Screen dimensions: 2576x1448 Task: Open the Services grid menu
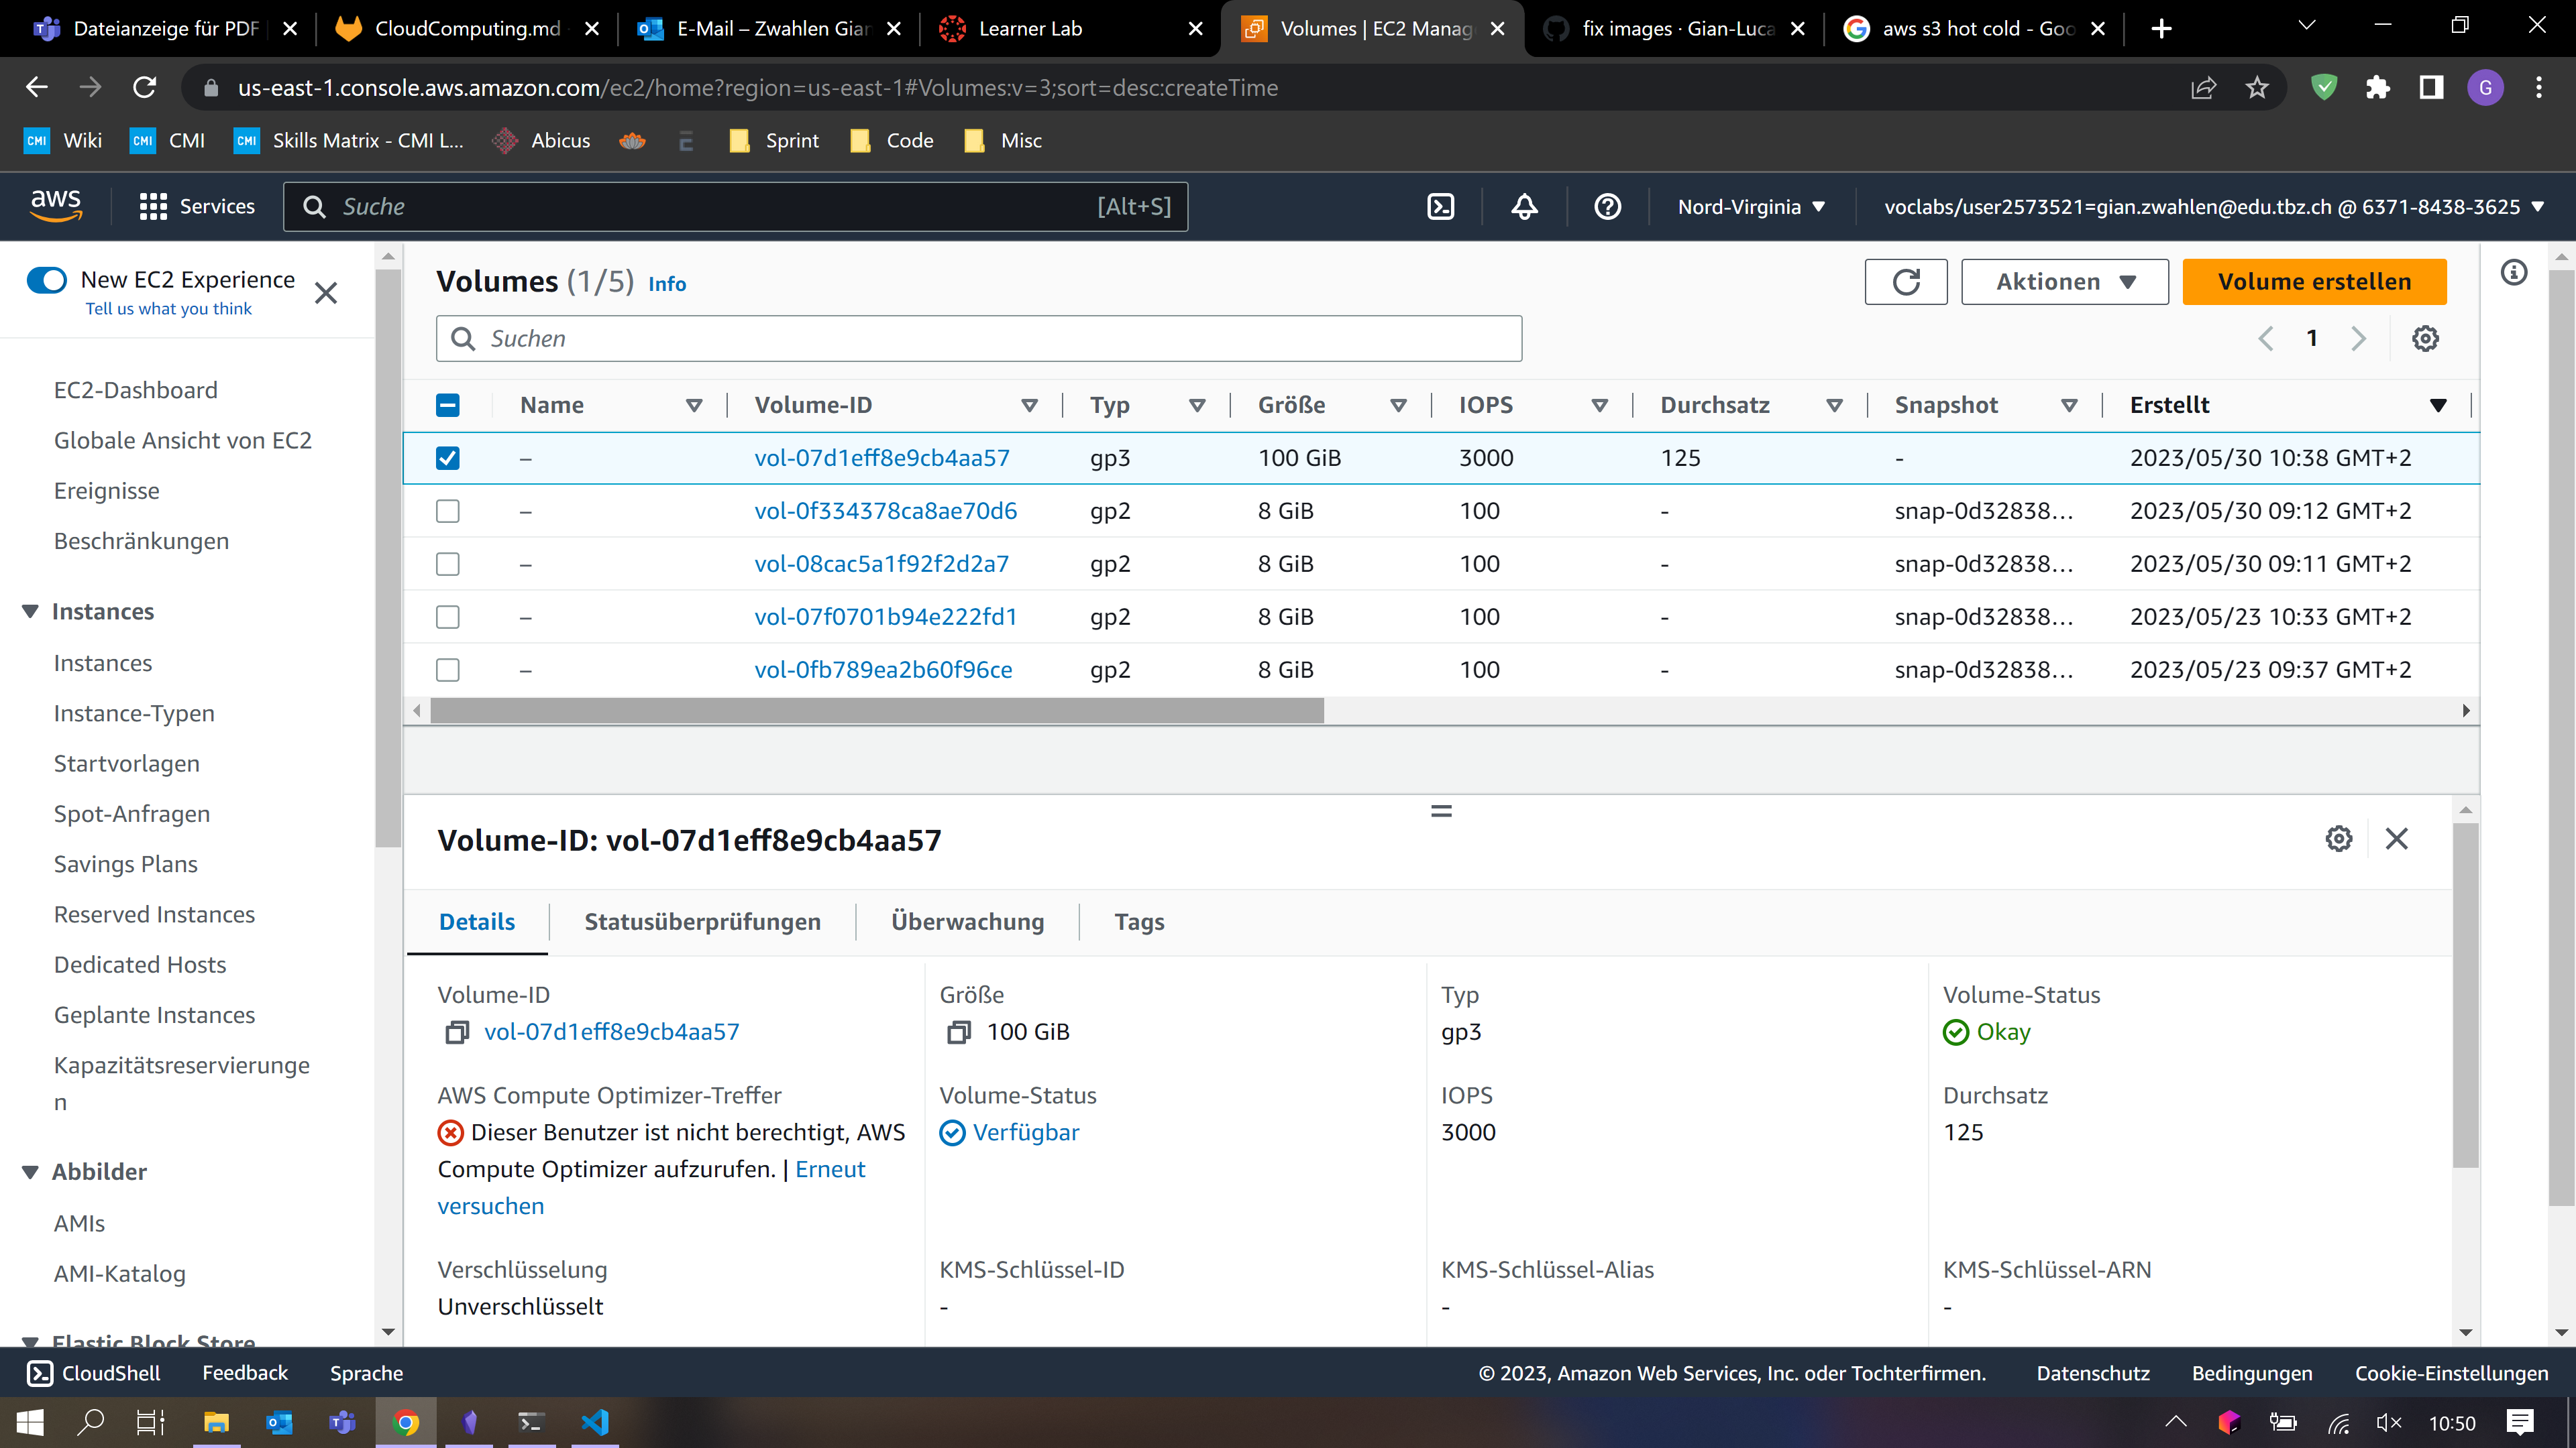coord(153,207)
